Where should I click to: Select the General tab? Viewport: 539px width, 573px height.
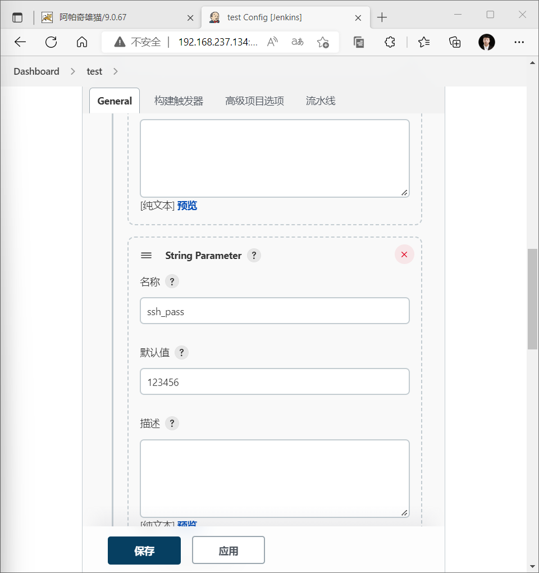click(115, 101)
